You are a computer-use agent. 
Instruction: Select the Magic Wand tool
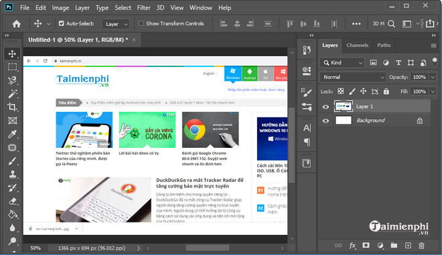point(12,94)
